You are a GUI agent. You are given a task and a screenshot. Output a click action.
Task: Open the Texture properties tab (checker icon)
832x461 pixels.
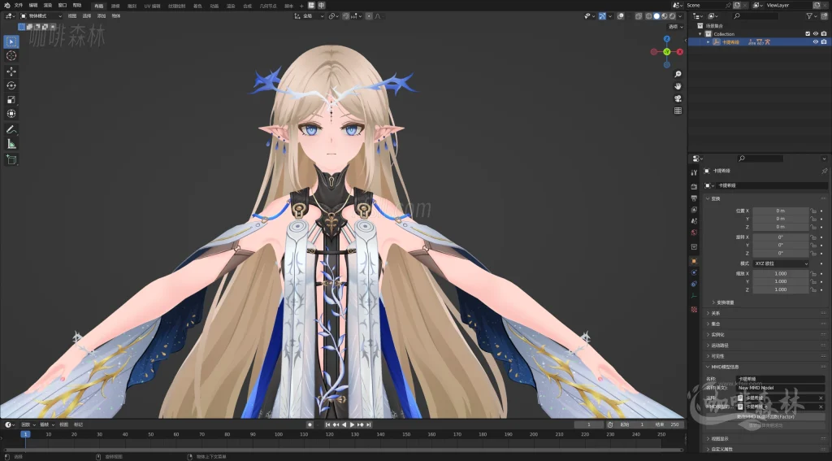pos(694,309)
